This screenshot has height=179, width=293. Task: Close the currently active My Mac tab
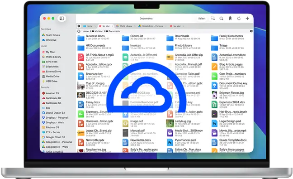(x=113, y=26)
